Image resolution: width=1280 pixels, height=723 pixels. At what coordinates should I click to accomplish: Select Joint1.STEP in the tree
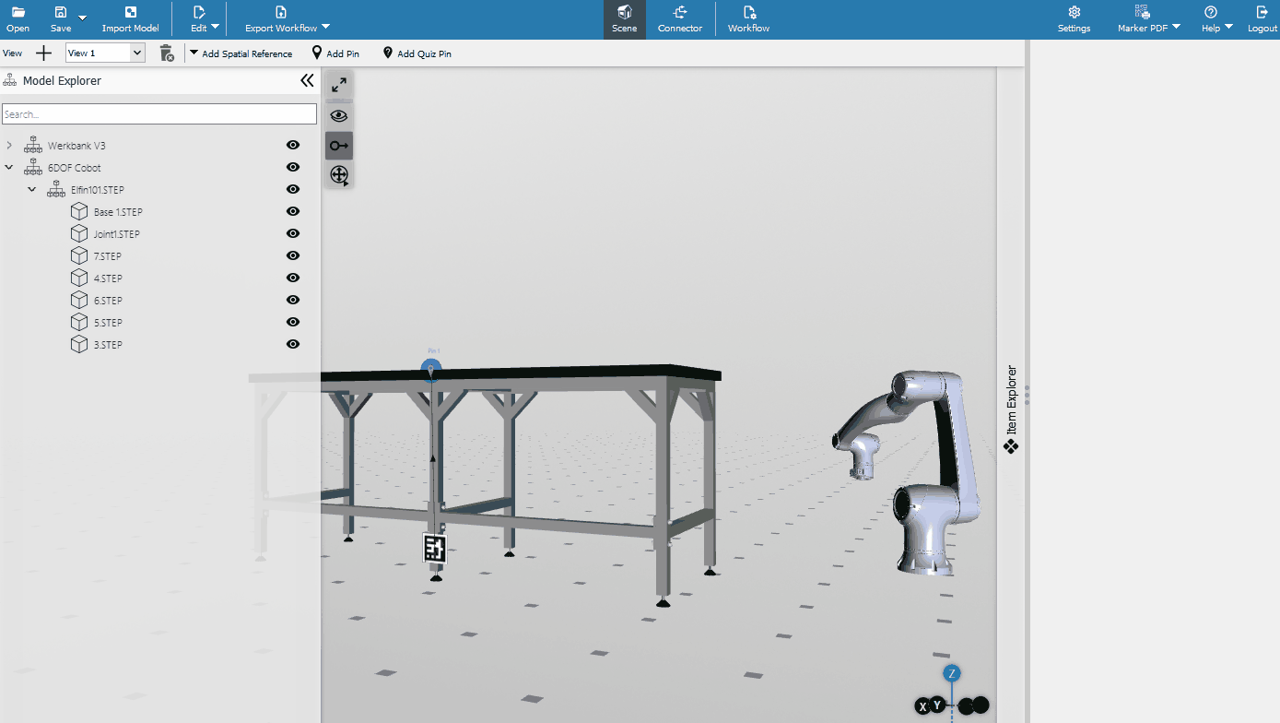(x=117, y=234)
